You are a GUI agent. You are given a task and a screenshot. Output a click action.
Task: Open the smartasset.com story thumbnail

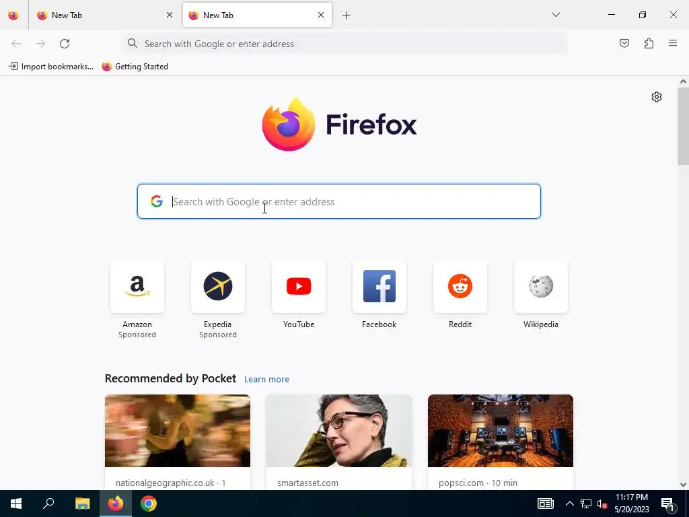[x=339, y=431]
